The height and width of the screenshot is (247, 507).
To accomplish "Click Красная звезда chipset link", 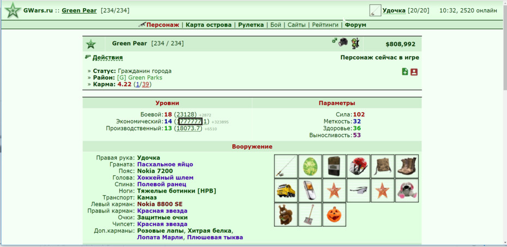I will (162, 224).
